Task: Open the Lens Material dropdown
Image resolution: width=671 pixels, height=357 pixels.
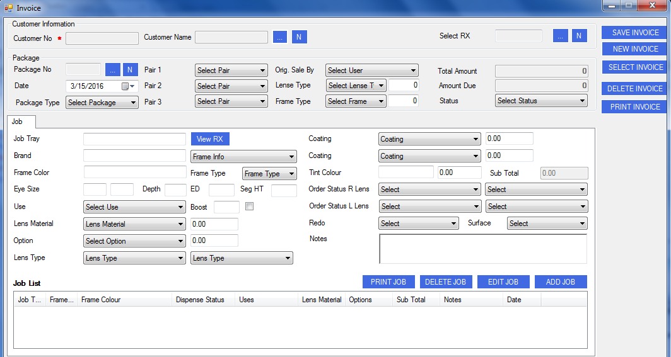Action: tap(134, 224)
